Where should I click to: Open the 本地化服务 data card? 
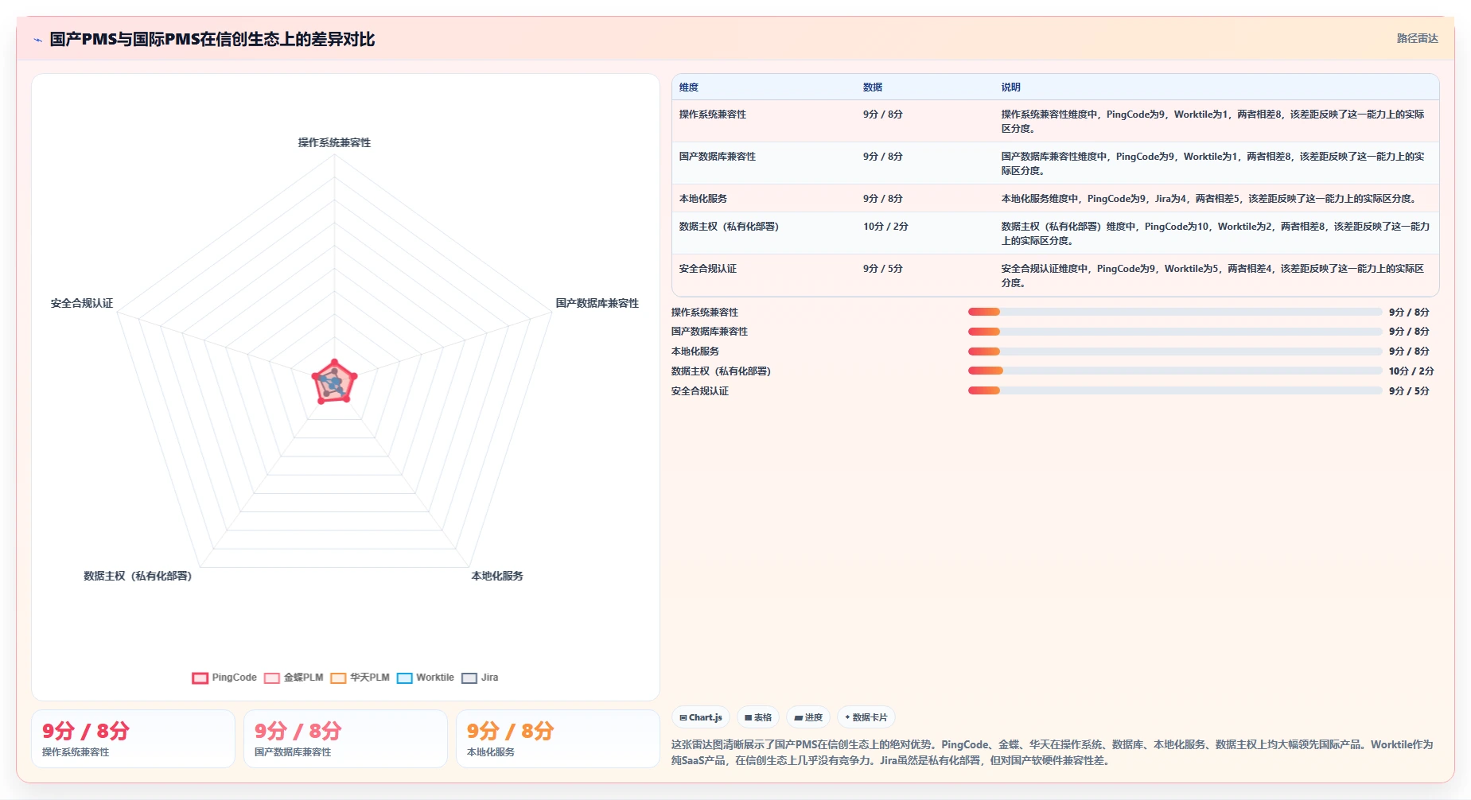[x=558, y=739]
